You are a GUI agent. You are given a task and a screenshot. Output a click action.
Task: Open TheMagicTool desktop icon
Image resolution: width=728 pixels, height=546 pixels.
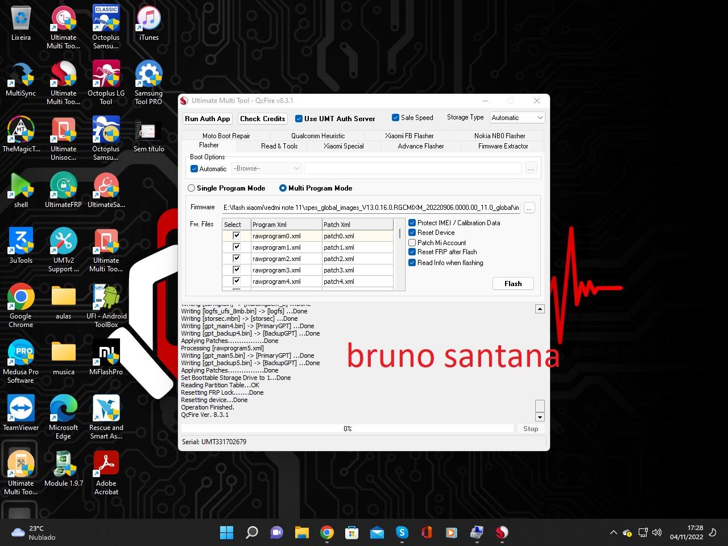(21, 135)
